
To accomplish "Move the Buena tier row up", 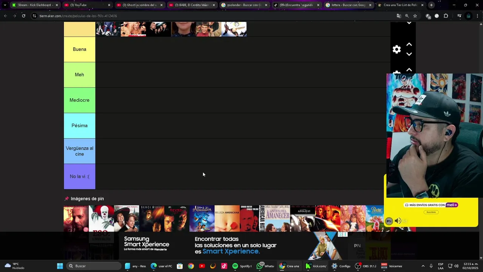I will tap(409, 45).
